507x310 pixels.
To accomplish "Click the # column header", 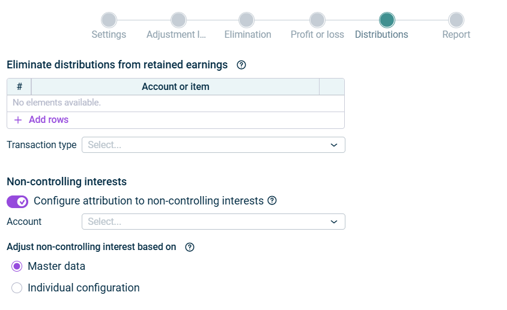I will (19, 87).
